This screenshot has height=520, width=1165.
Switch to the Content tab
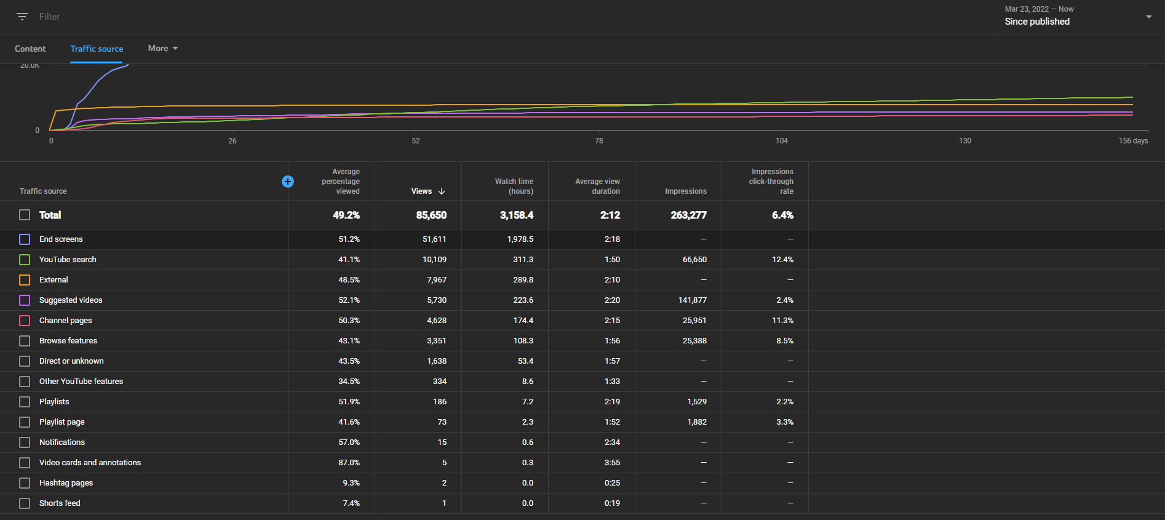point(30,49)
